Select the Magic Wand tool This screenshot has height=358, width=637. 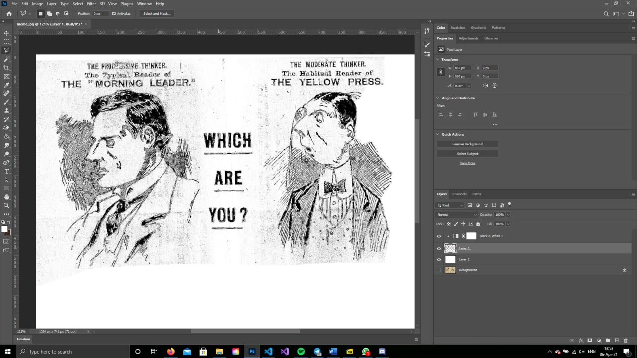click(x=6, y=59)
